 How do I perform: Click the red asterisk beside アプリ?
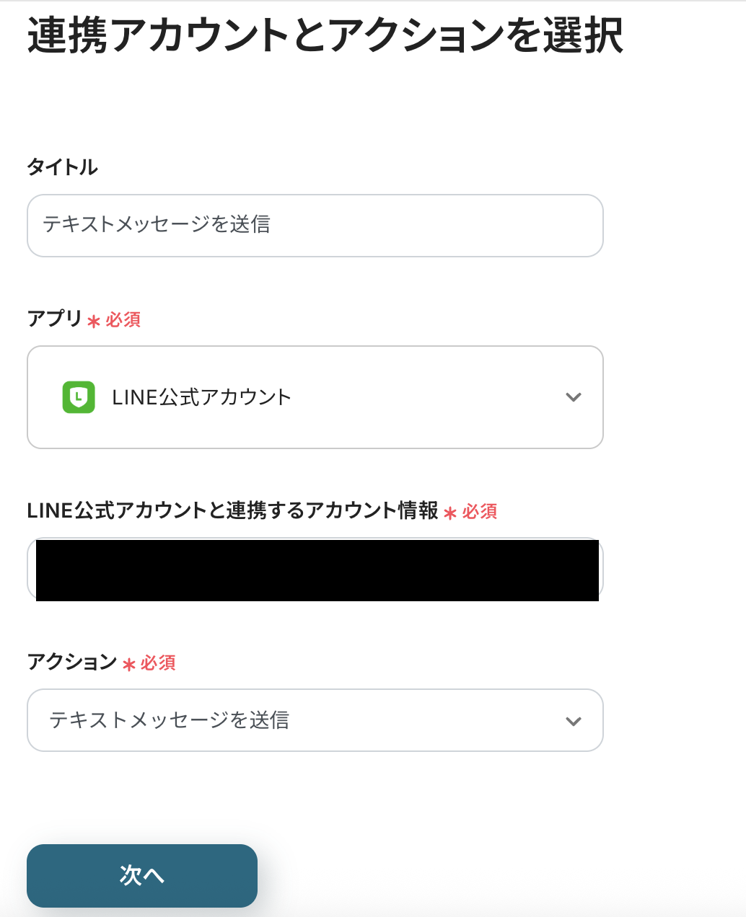[94, 321]
